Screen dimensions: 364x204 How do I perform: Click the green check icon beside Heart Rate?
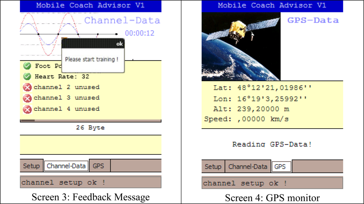(27, 76)
